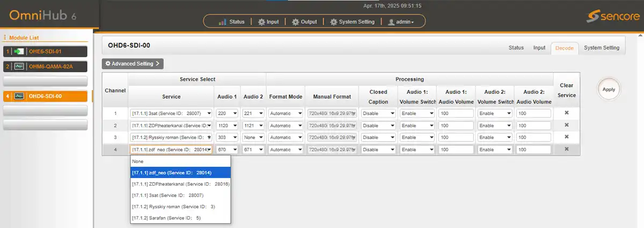This screenshot has width=644, height=228.
Task: Click channel 2 Audio 2 Volume field
Action: (533, 126)
